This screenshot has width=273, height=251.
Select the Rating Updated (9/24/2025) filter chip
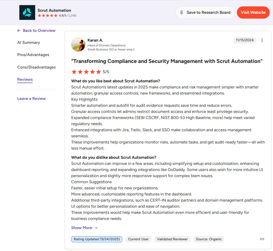tap(97, 239)
